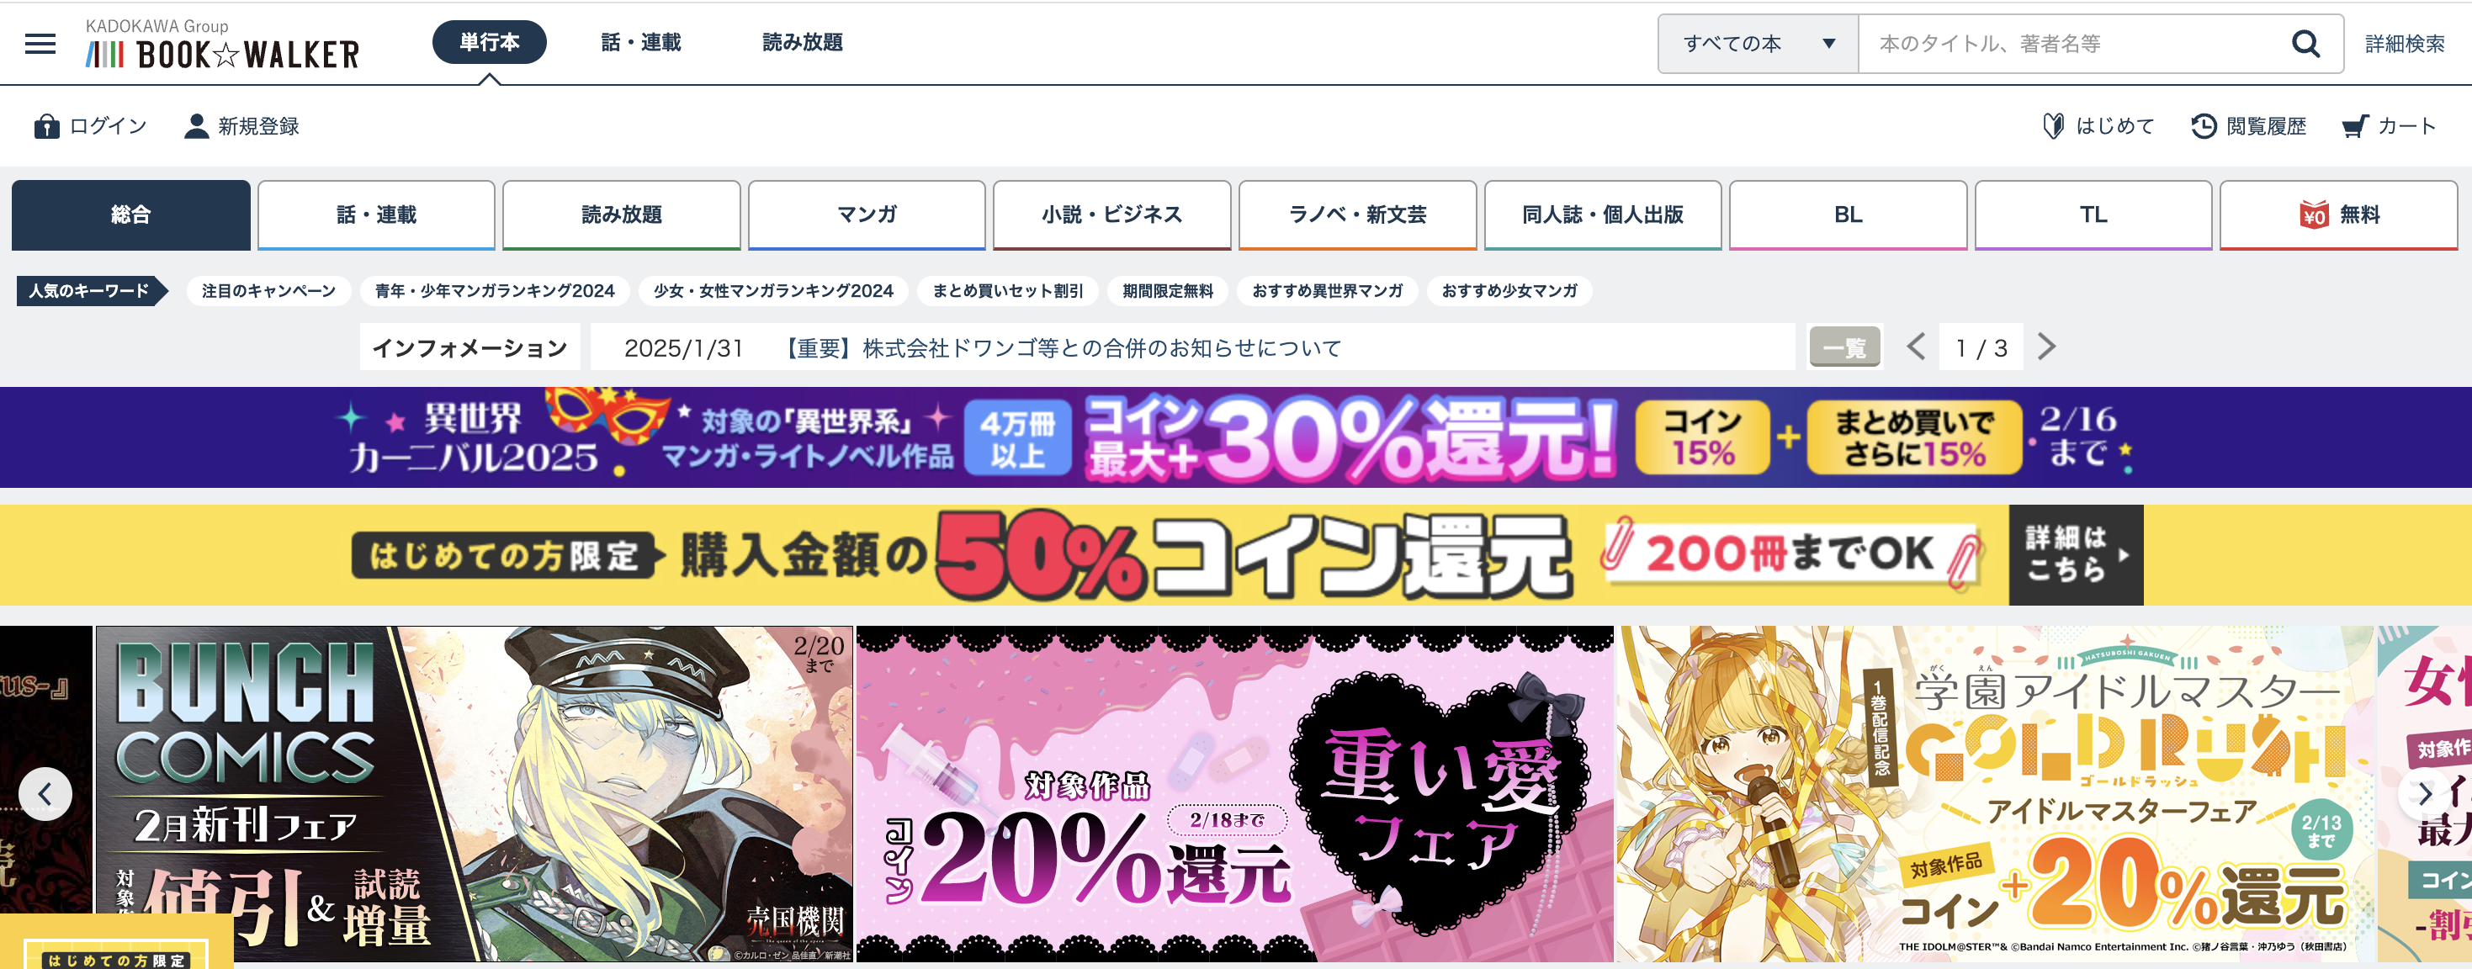Open the 重い愛フェア banner
Viewport: 2472px width, 969px height.
(1234, 793)
